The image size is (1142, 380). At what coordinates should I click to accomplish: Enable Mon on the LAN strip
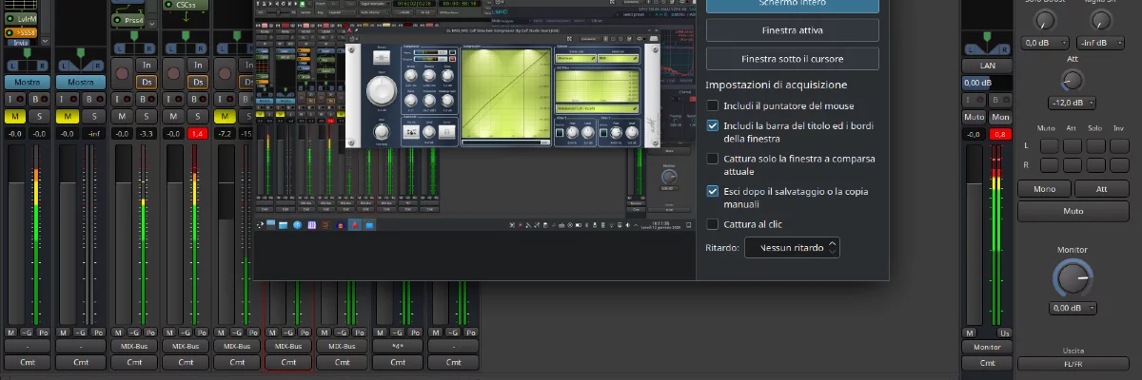[1000, 117]
